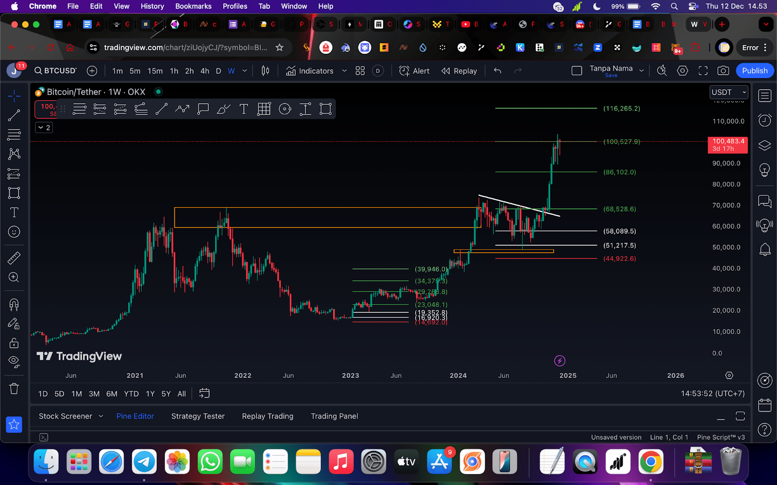Open the Bookmarks menu in menu bar
Viewport: 777px width, 485px height.
click(193, 6)
